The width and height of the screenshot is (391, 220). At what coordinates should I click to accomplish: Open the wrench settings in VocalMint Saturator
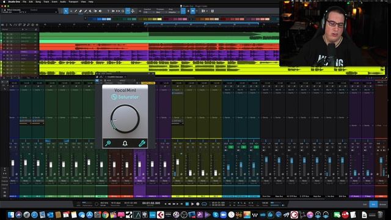142,143
